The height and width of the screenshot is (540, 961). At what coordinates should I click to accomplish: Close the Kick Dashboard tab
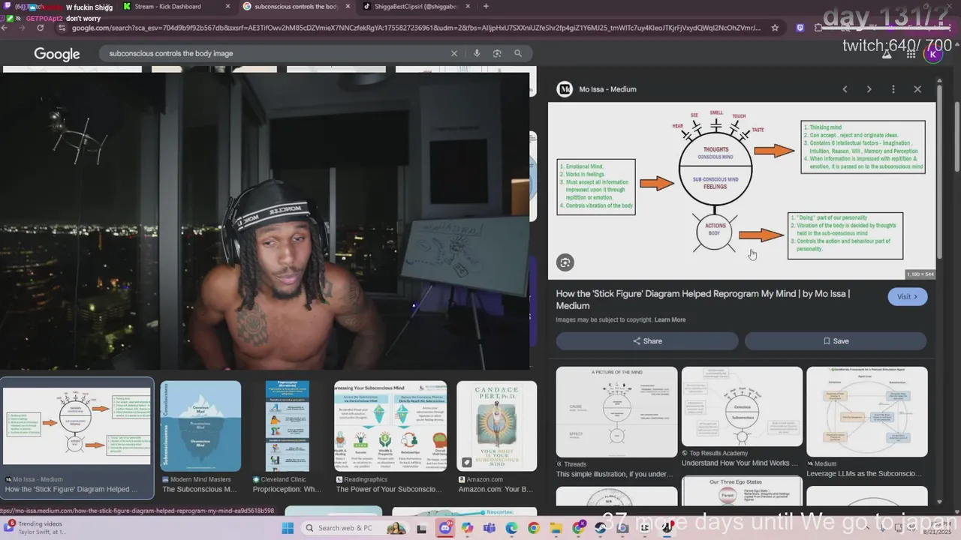click(x=228, y=7)
